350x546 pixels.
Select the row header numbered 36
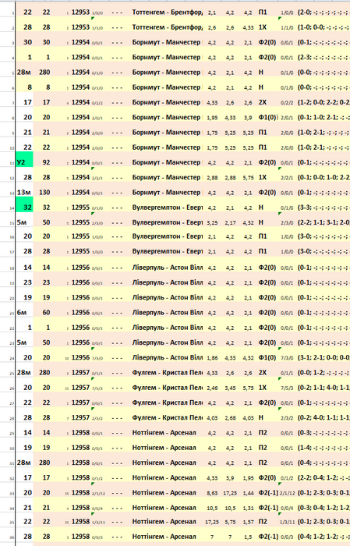[x=12, y=538]
